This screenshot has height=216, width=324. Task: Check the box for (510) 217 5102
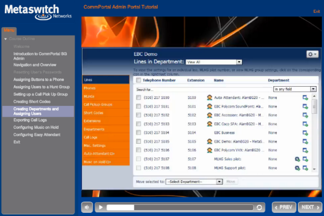pos(139,115)
